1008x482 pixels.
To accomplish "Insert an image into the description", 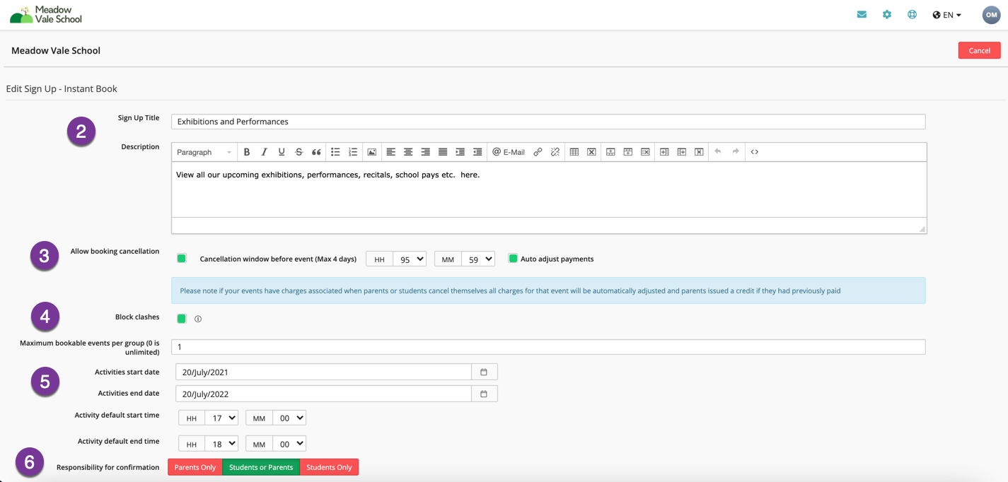I will click(371, 152).
